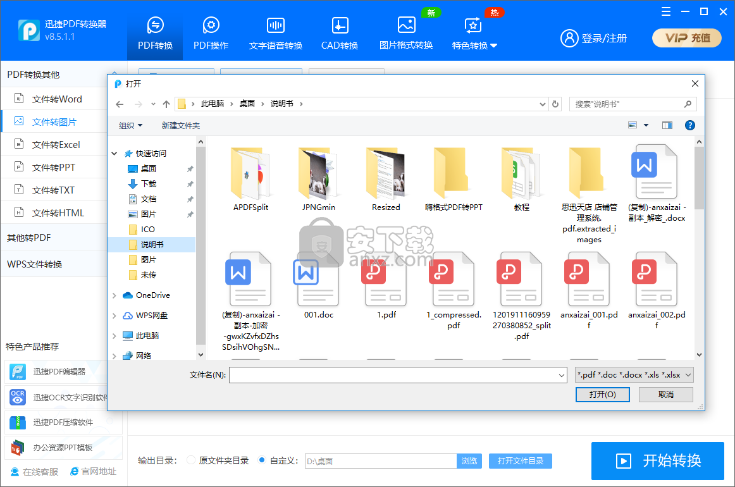The height and width of the screenshot is (487, 735).
Task: Click the 浏览 button
Action: click(469, 461)
